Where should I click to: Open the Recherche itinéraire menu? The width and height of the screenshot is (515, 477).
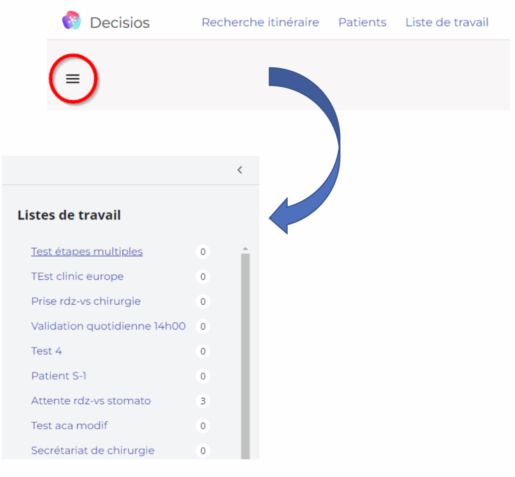260,22
